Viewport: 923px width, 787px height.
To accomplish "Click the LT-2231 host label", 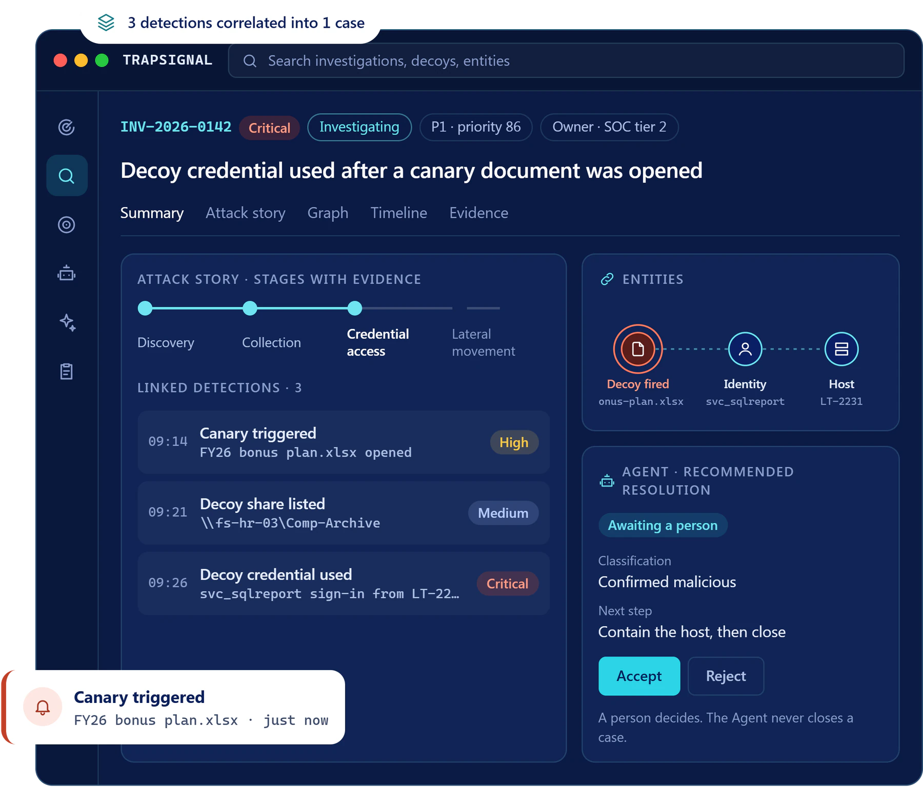I will click(841, 402).
